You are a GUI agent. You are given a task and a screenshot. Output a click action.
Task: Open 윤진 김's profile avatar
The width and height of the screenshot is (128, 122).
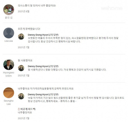(9, 10)
